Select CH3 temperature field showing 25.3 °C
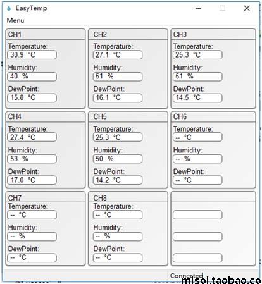 (197, 55)
